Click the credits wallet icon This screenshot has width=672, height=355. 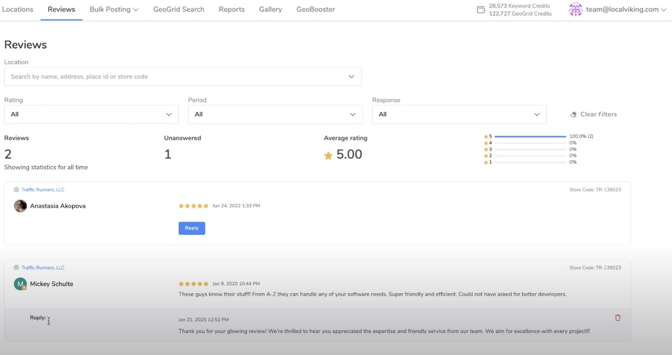click(481, 10)
